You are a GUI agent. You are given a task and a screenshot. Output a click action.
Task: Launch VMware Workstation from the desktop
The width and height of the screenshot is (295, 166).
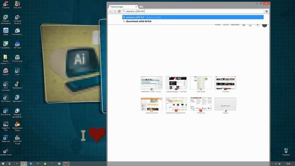[x=6, y=19]
